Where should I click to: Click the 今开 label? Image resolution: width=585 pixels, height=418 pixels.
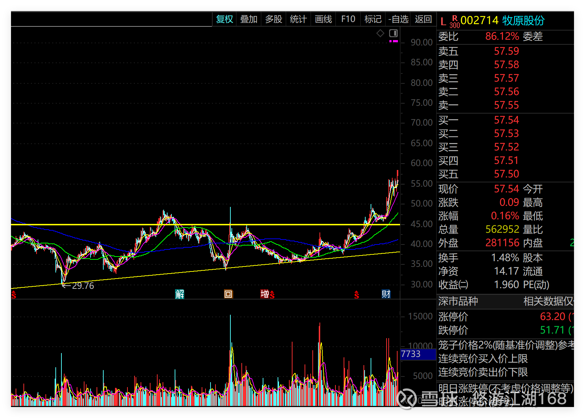point(533,189)
